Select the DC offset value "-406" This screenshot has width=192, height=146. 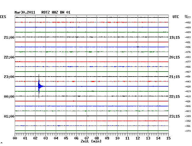coord(188,106)
